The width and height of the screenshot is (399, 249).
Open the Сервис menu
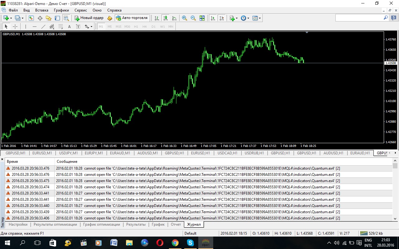click(81, 10)
